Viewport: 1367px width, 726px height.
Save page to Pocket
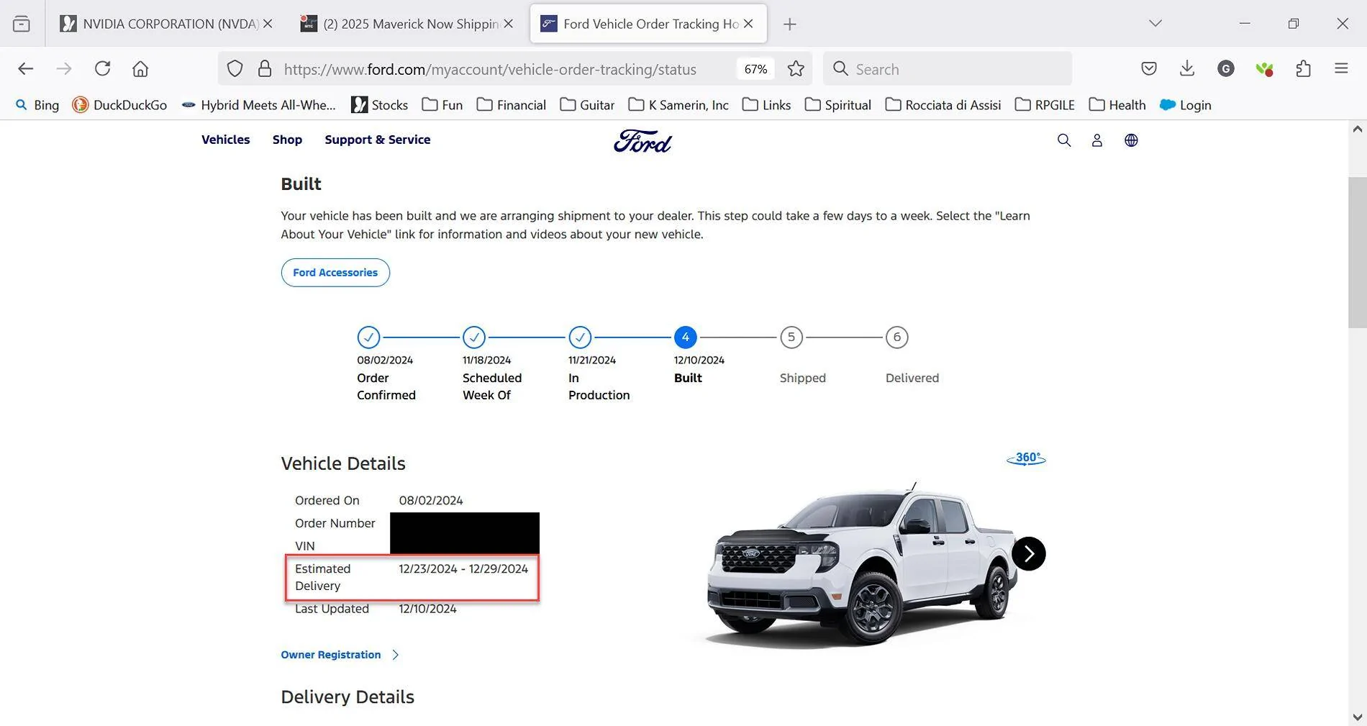[x=1149, y=69]
